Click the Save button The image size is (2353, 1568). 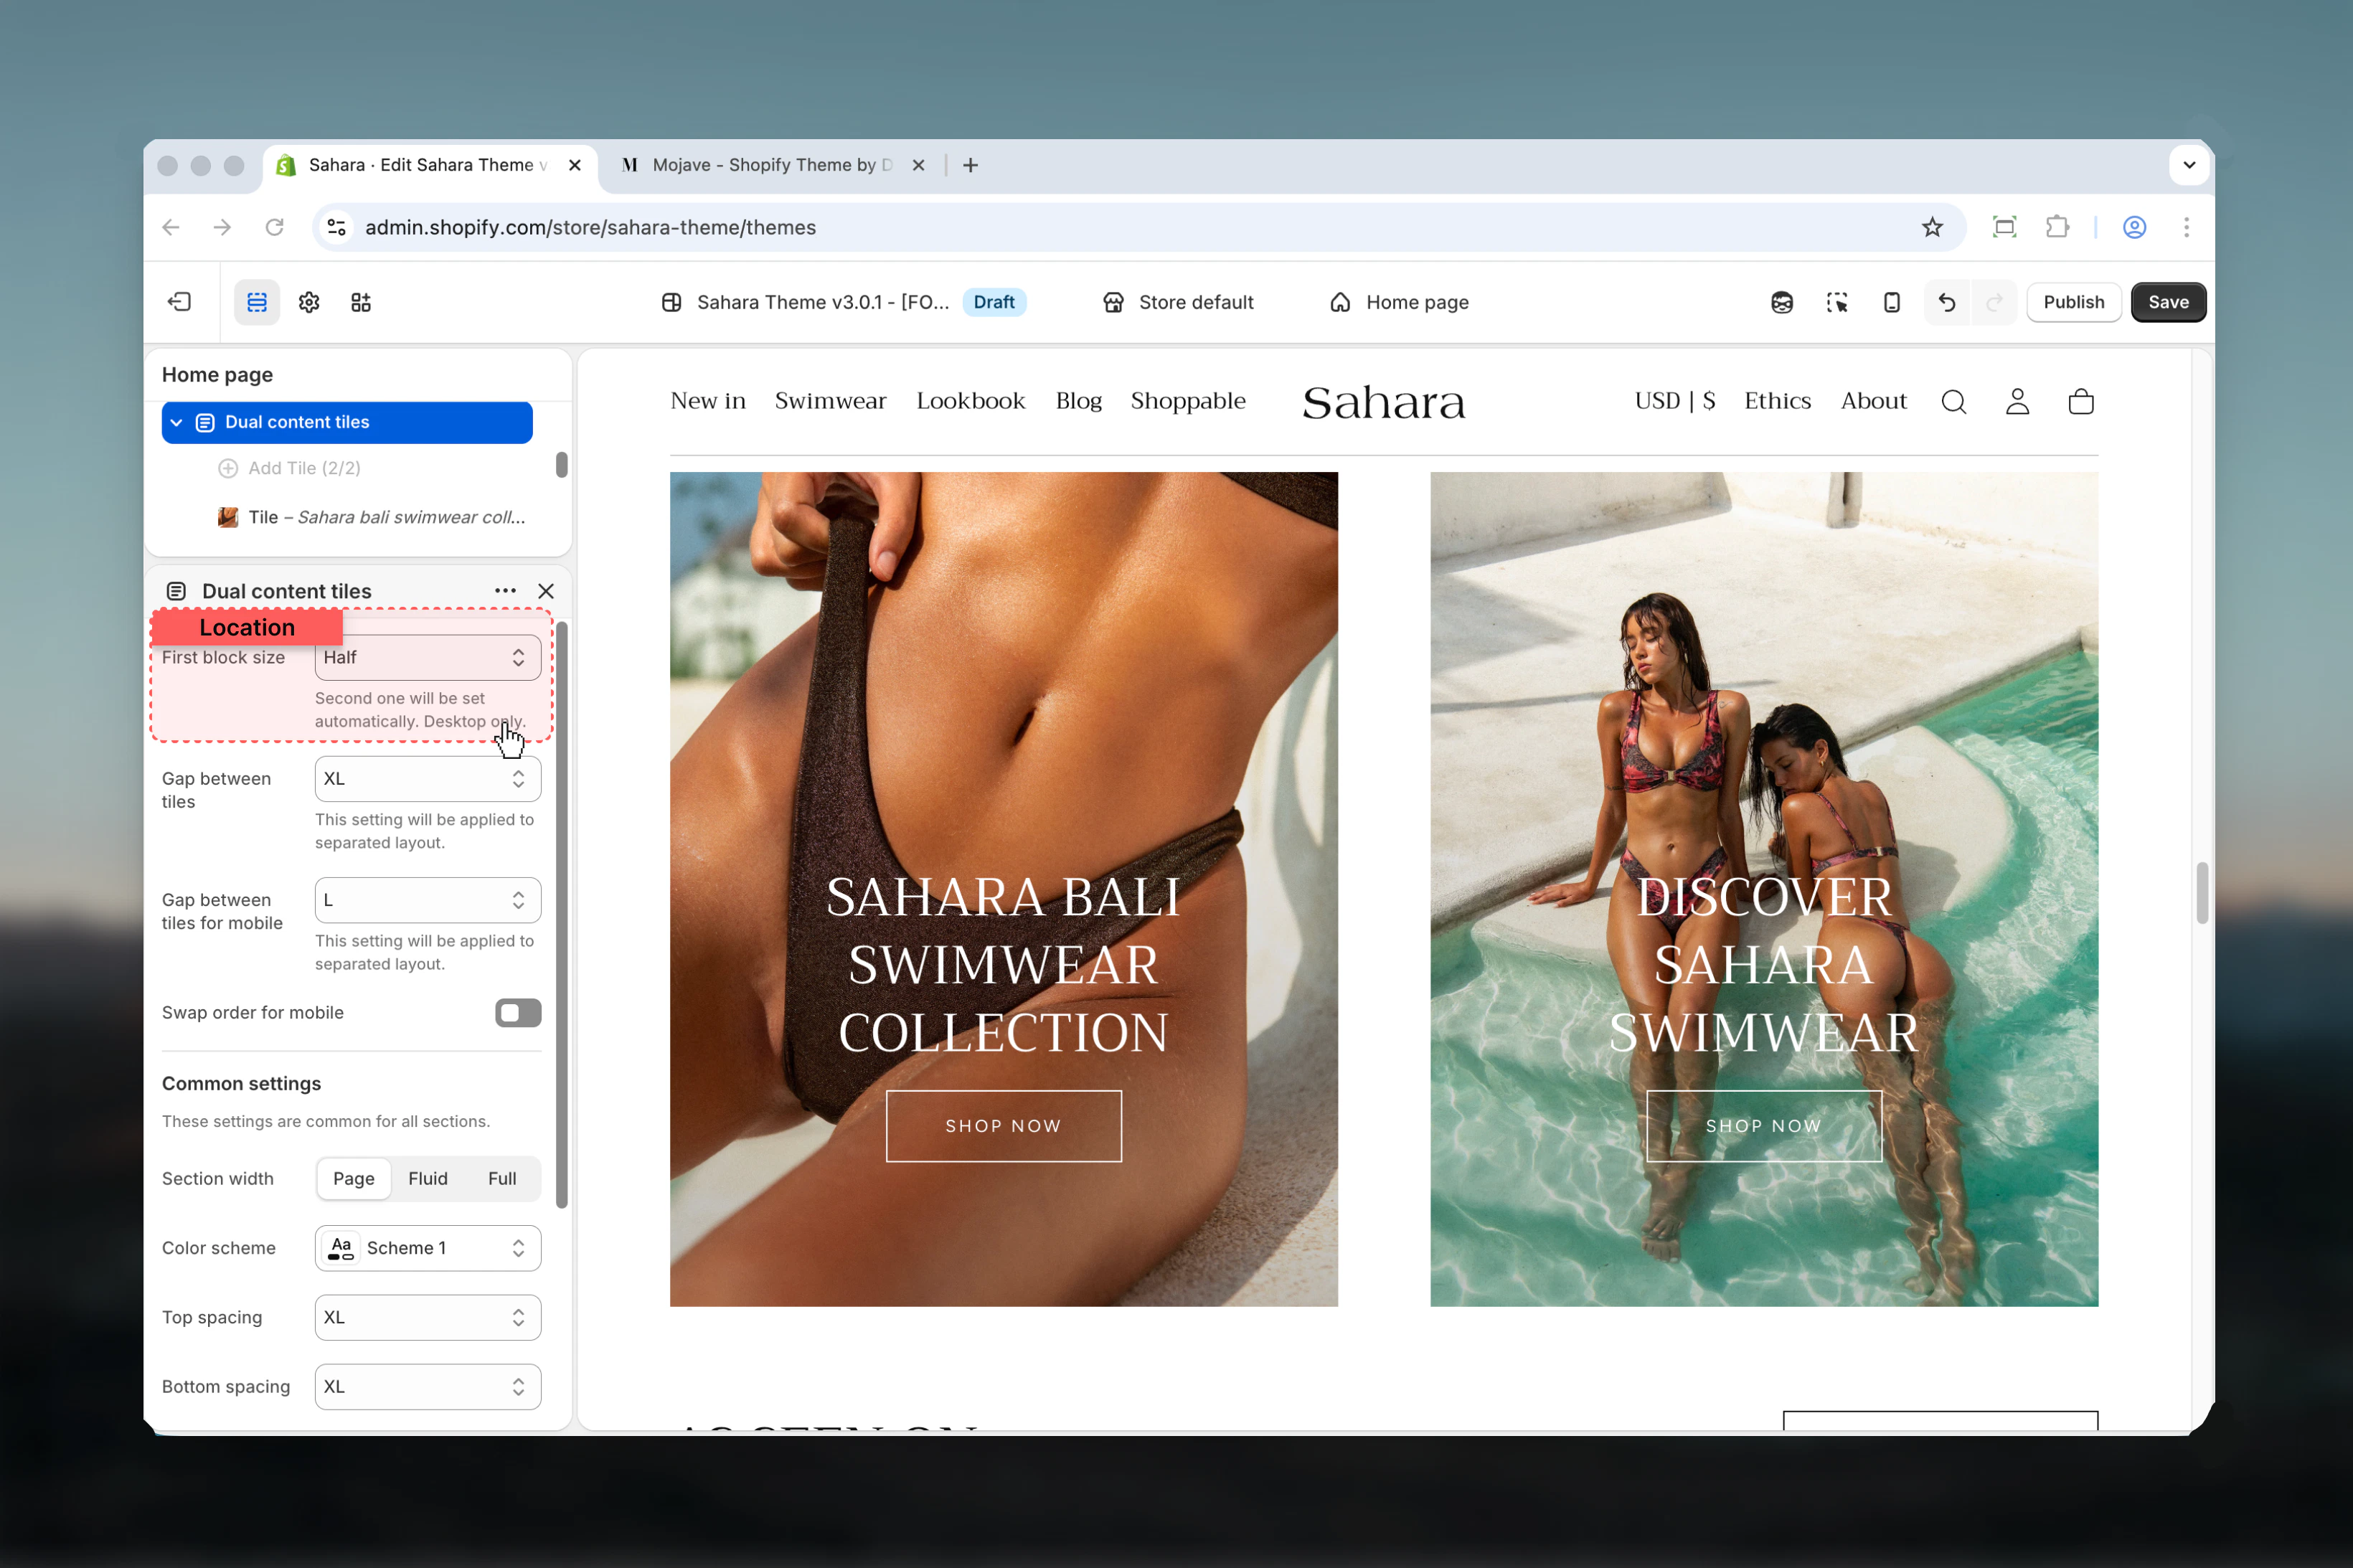pos(2168,302)
